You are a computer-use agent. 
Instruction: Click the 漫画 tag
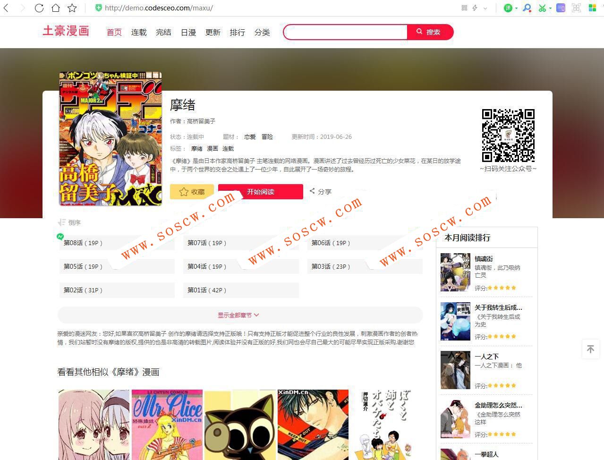[x=213, y=149]
